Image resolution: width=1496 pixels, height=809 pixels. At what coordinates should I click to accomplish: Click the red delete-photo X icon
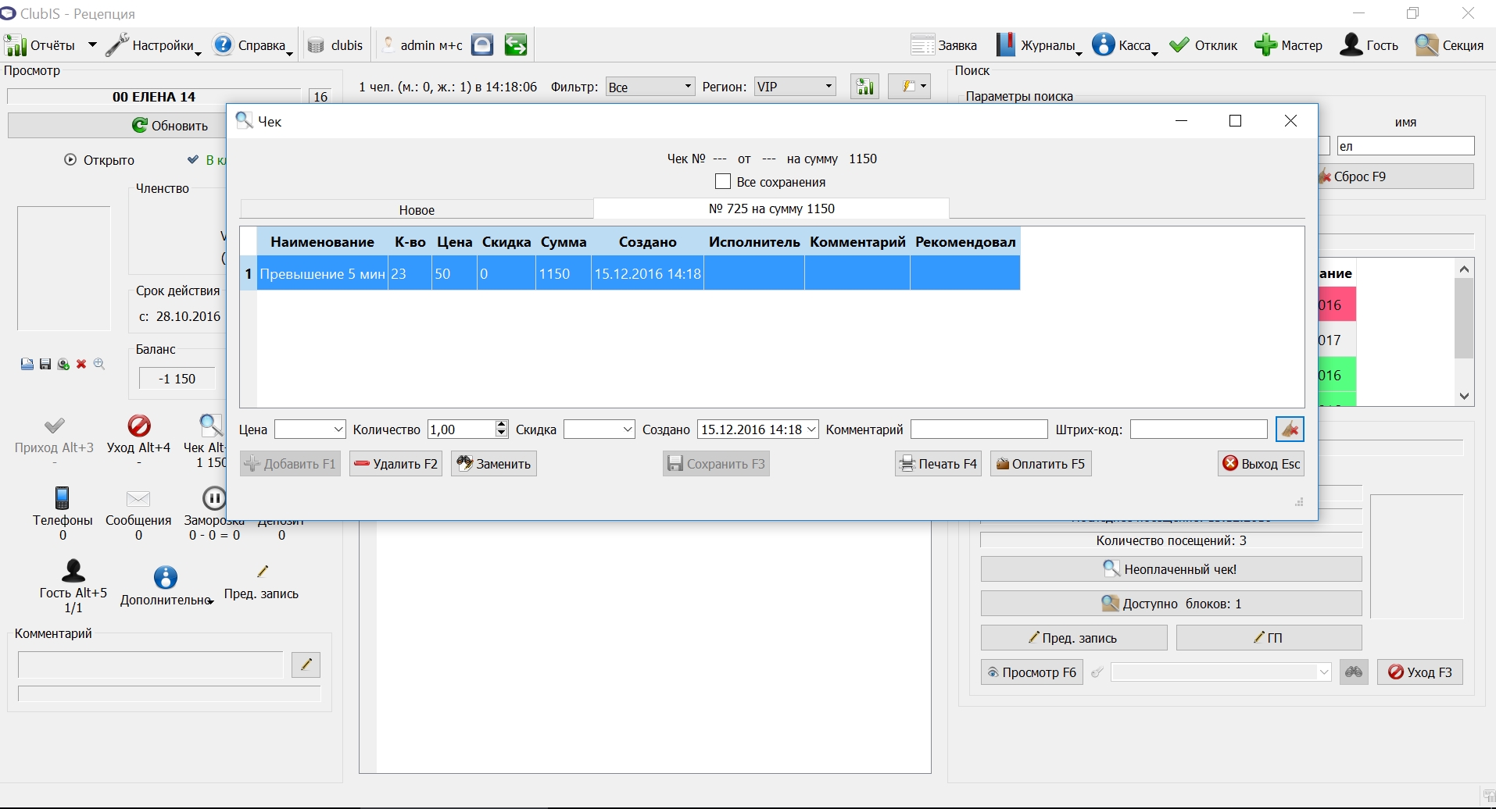[x=81, y=364]
